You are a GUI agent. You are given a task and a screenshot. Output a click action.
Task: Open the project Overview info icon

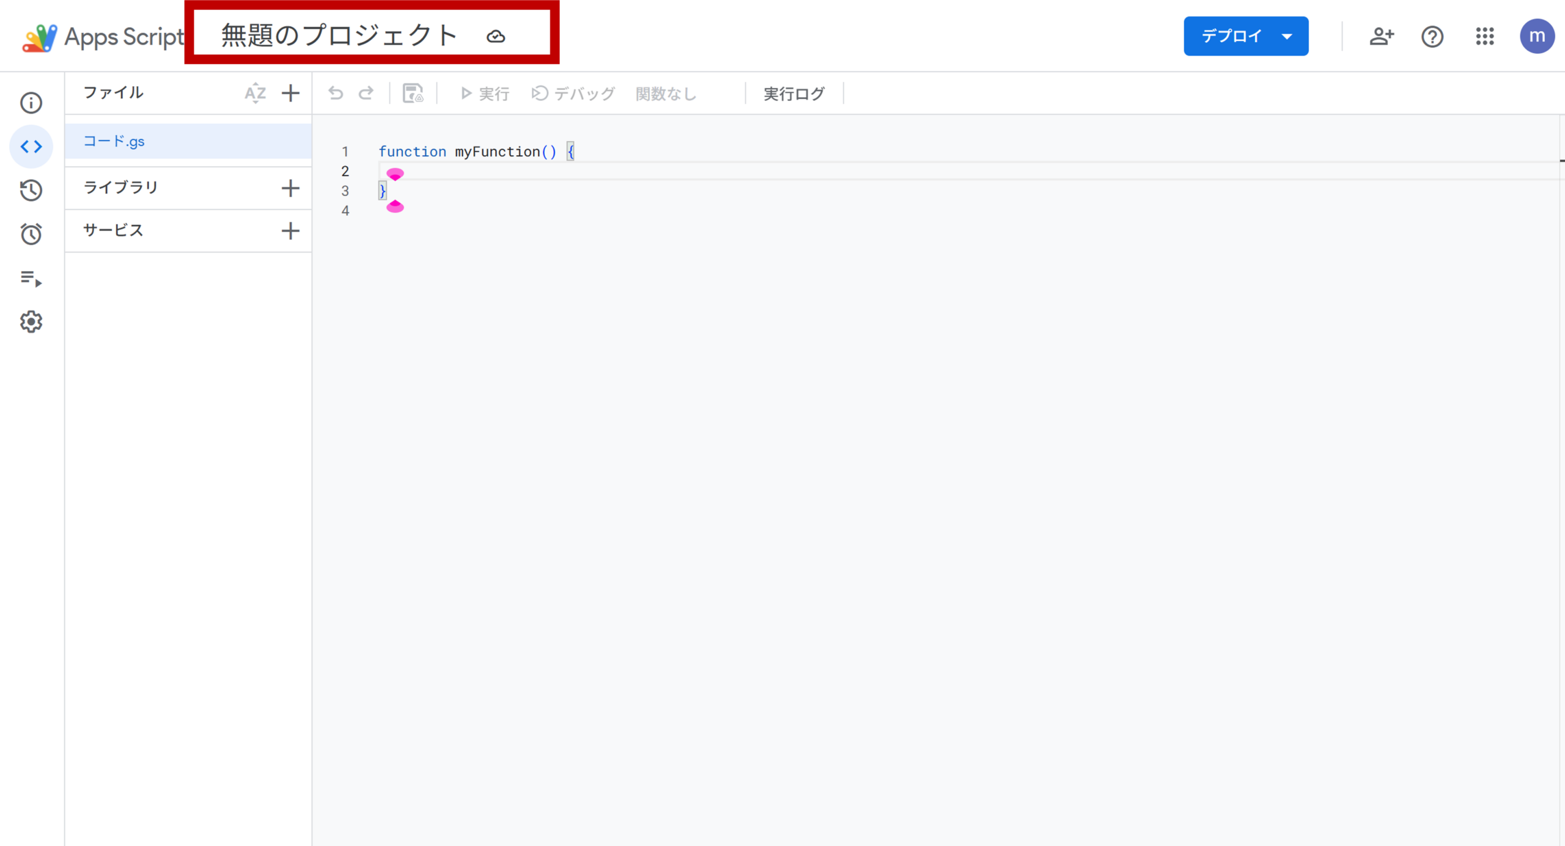tap(31, 103)
